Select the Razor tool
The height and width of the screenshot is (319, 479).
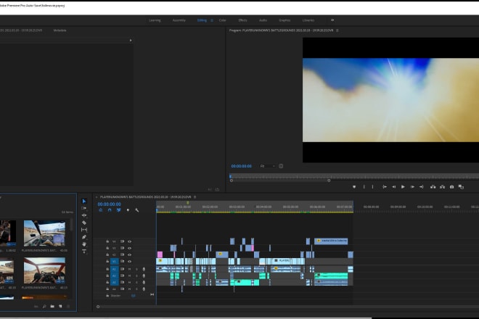tap(84, 223)
